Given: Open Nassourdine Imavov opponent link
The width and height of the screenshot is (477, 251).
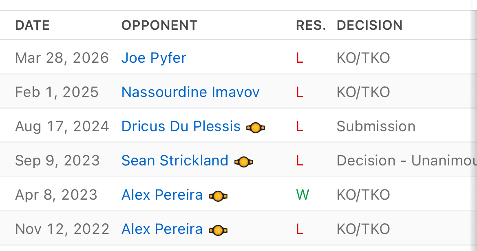Looking at the screenshot, I should tap(190, 92).
